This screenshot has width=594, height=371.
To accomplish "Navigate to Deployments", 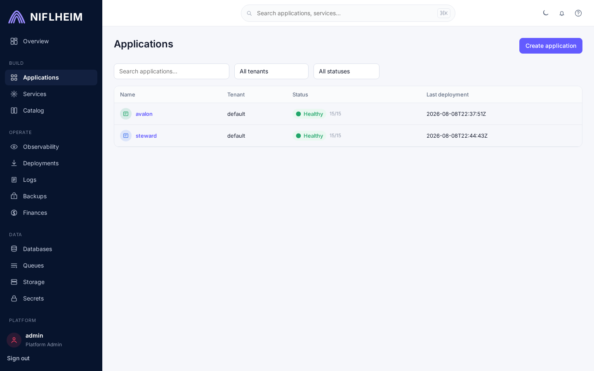I will [51, 163].
